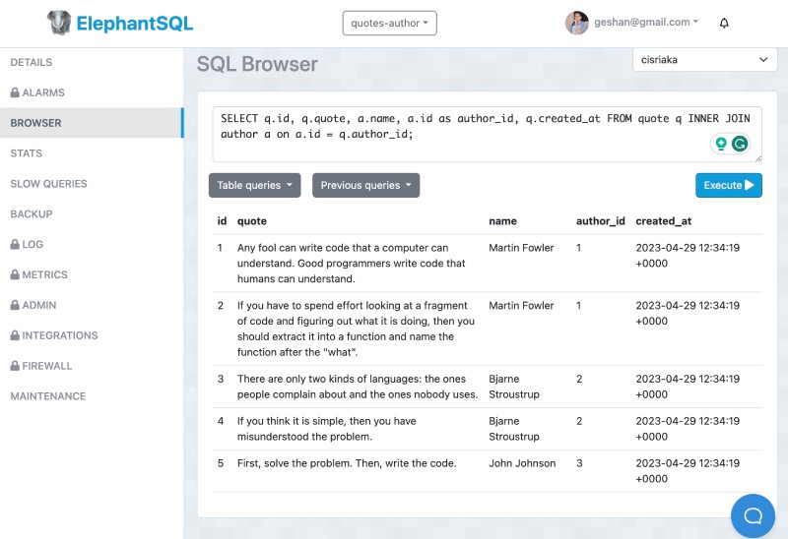This screenshot has height=539, width=788.
Task: Open Maintenance from the sidebar
Action: point(48,396)
